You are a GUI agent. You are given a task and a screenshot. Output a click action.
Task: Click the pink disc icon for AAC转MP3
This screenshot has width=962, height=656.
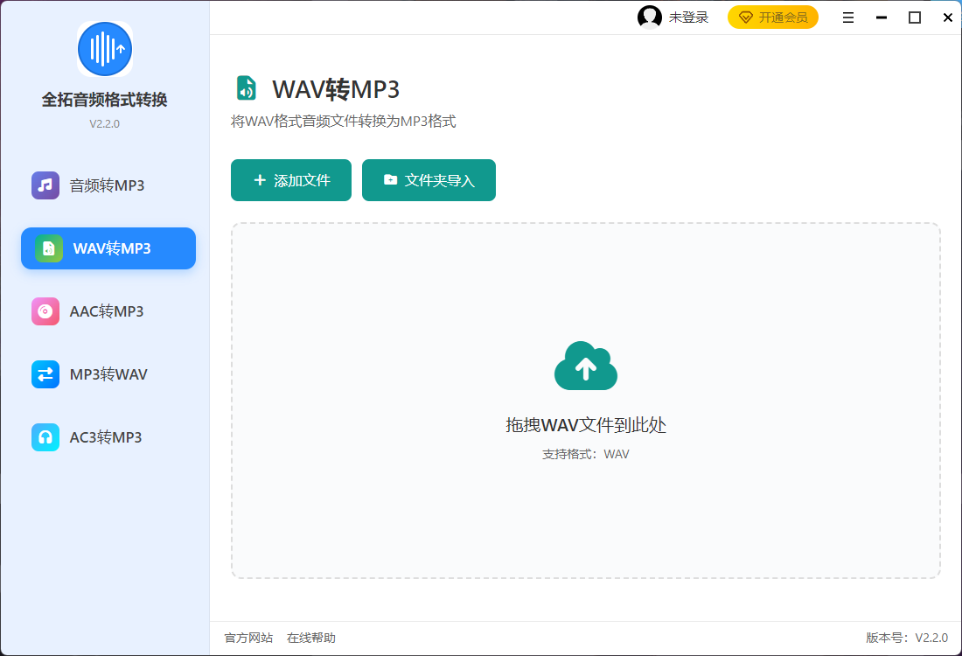(45, 311)
